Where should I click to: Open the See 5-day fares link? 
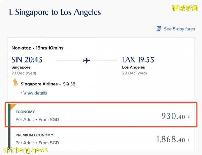(179, 29)
